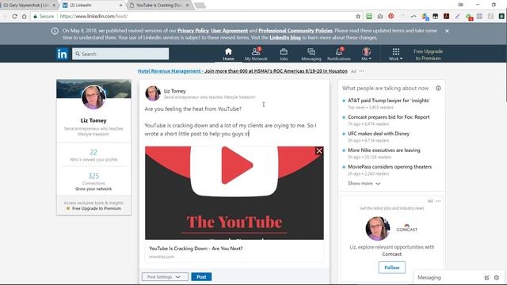The width and height of the screenshot is (507, 285).
Task: Remove the YouTube link preview image
Action: pyautogui.click(x=319, y=150)
